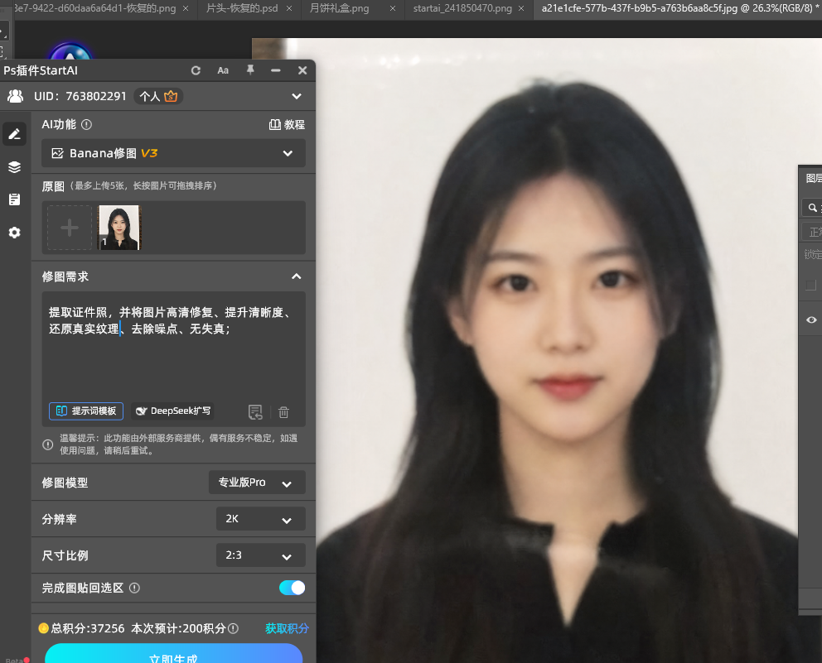Pin the StartAI plugin panel
The width and height of the screenshot is (822, 663).
(x=250, y=70)
